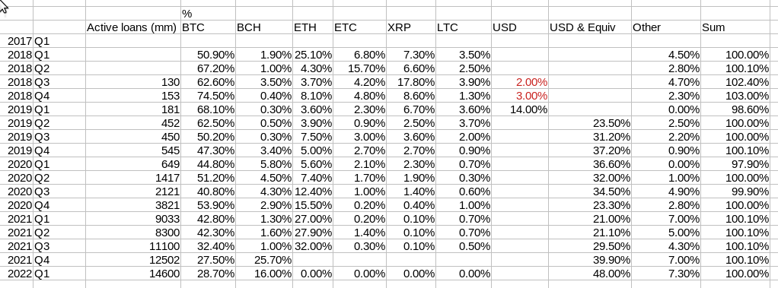Image resolution: width=778 pixels, height=288 pixels.
Task: Select the 25.70% BCH cell
Action: [263, 260]
